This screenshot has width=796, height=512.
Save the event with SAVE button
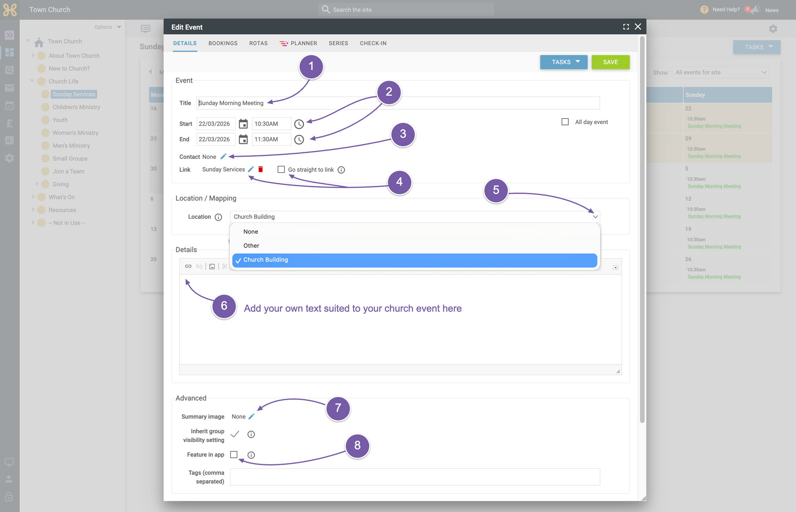click(x=611, y=62)
